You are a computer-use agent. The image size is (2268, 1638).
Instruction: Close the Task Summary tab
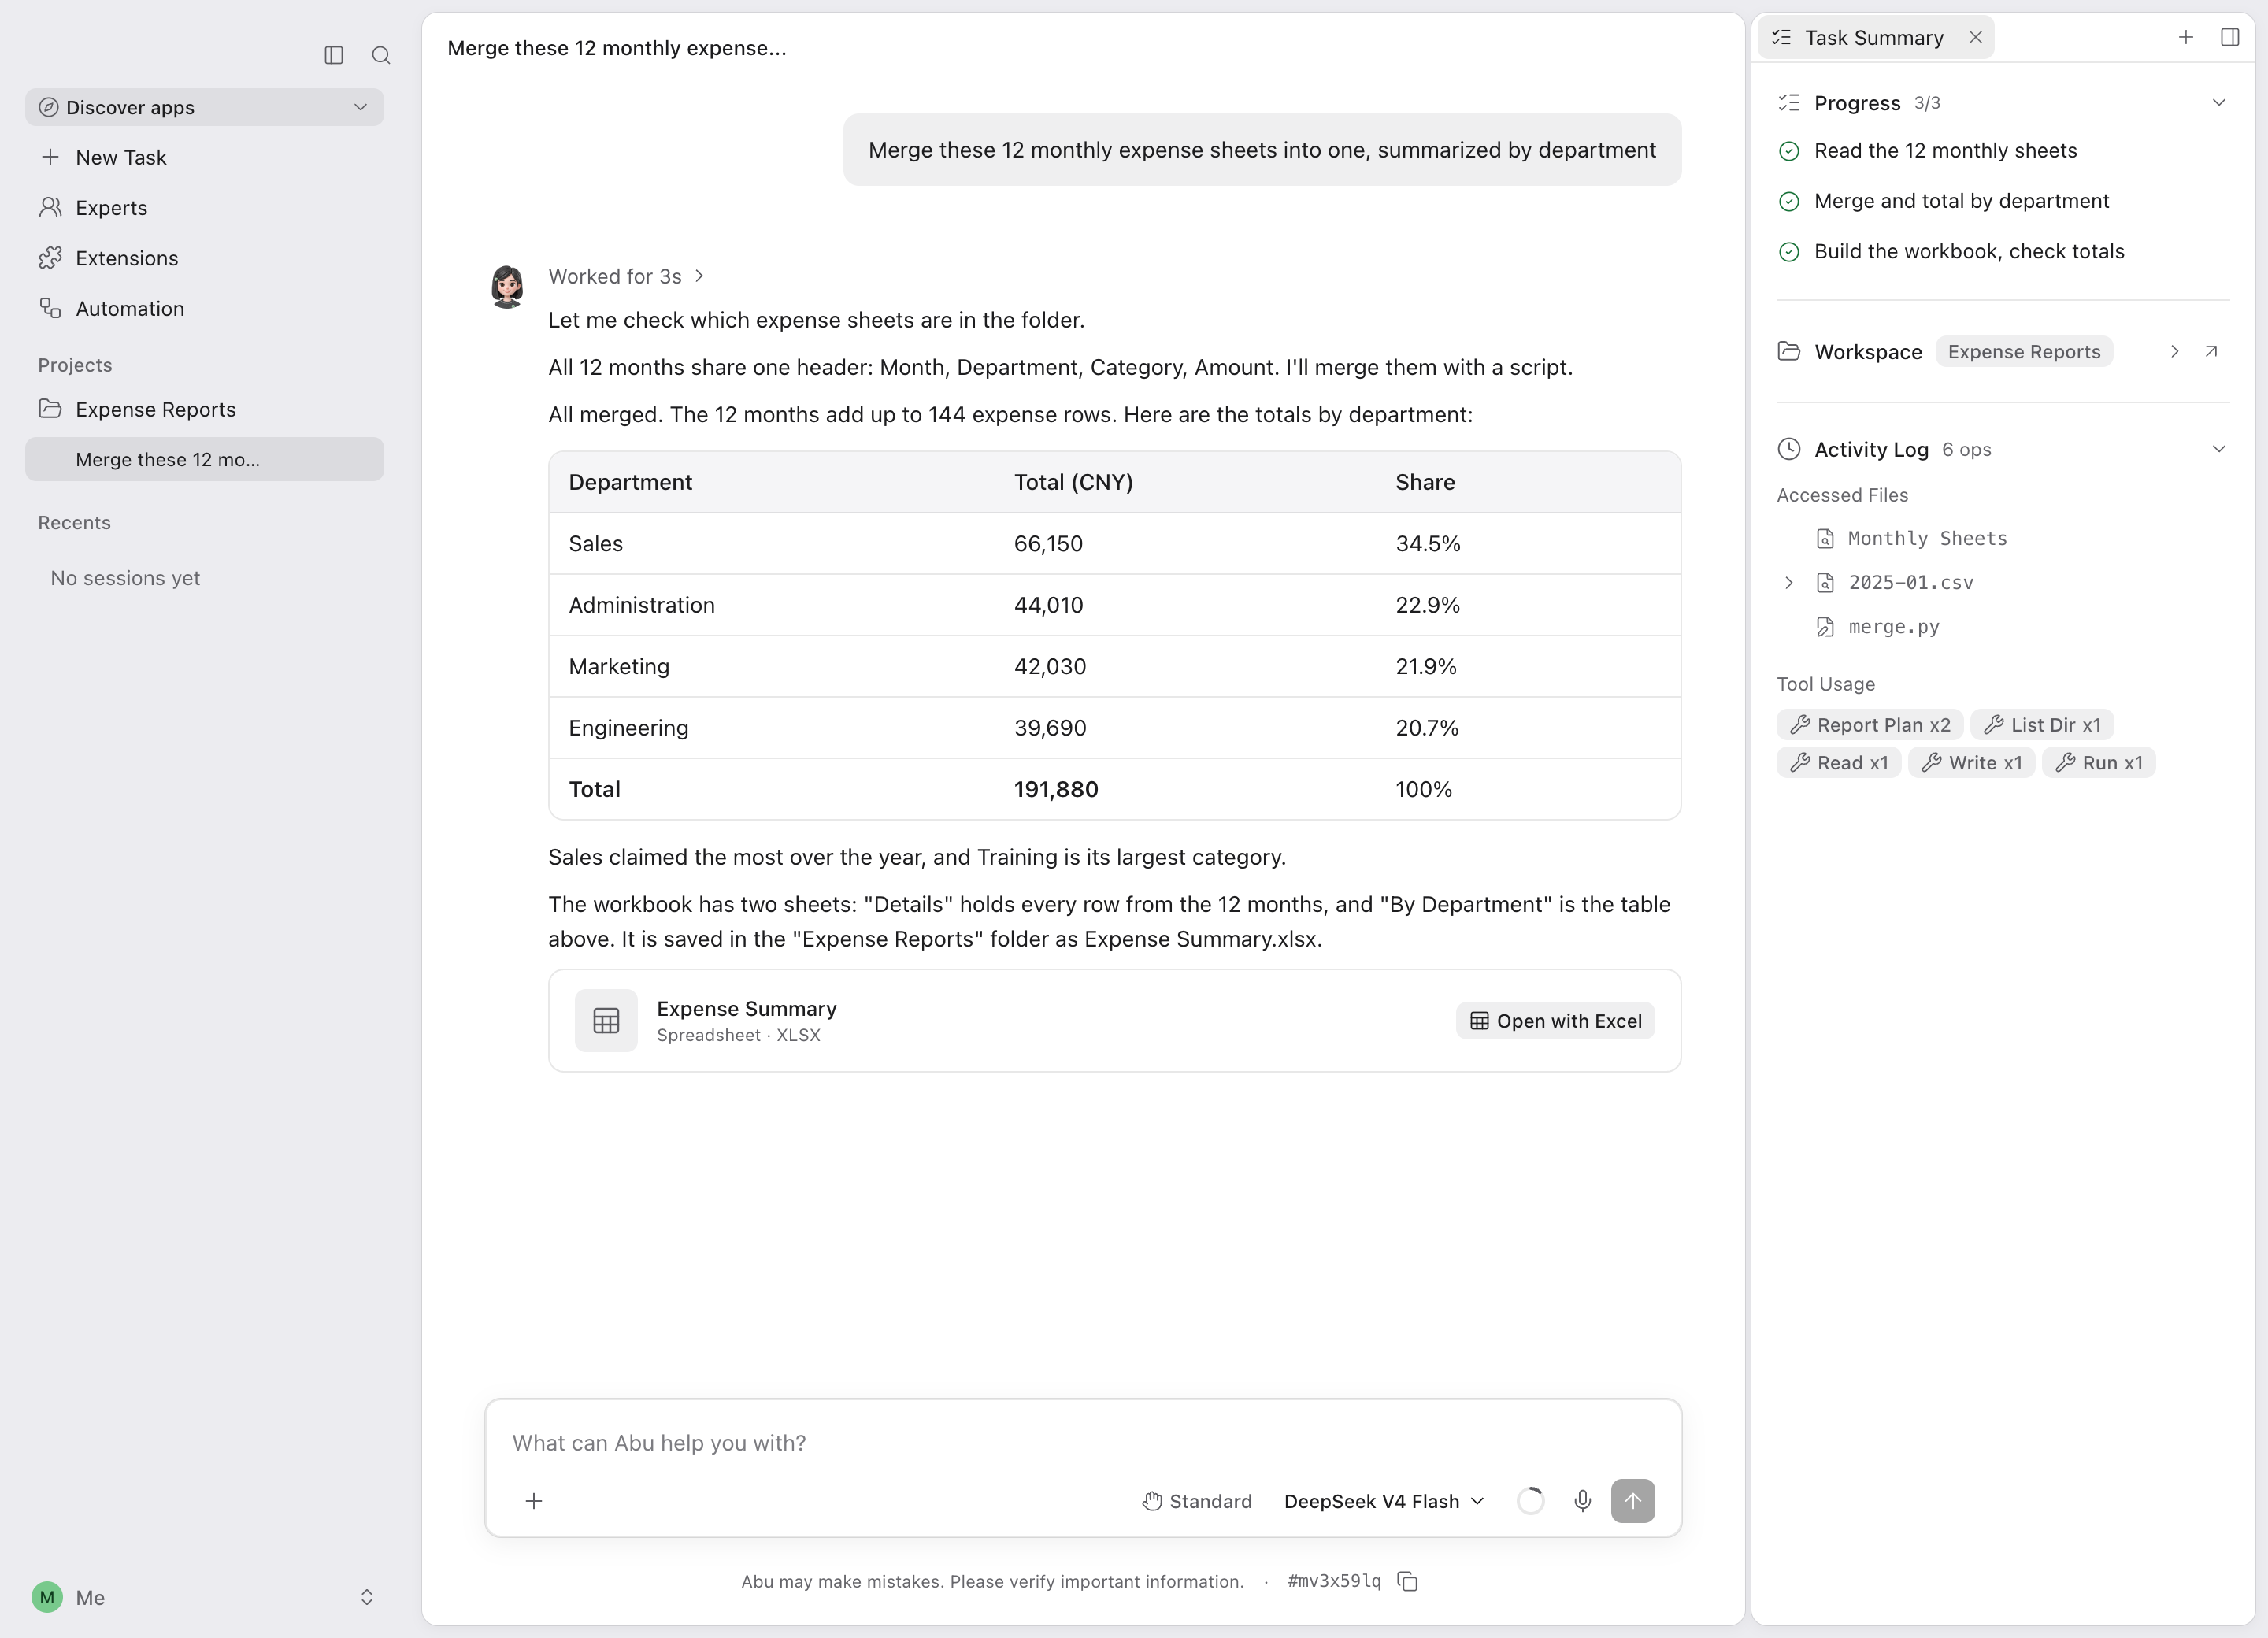click(x=1975, y=37)
